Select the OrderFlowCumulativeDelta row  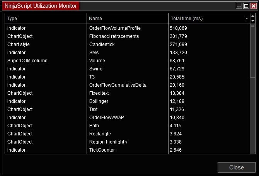pos(118,85)
